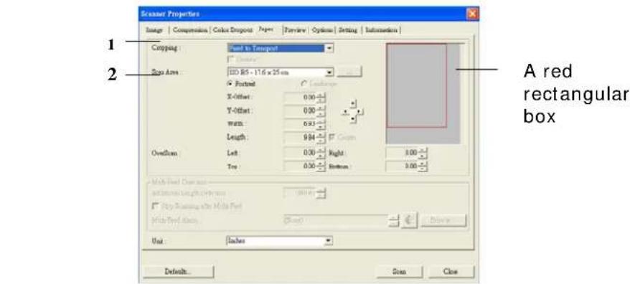Click the OverScan Bottom spinner arrows
The width and height of the screenshot is (630, 284).
[423, 166]
